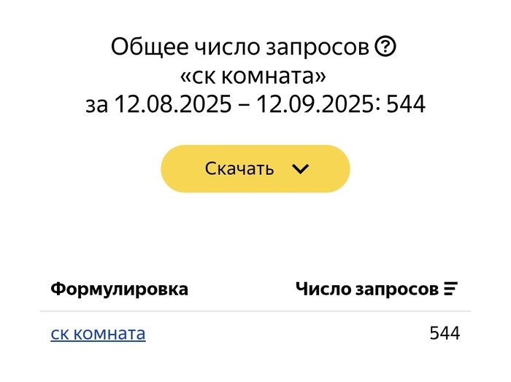Click the Общее число запросов heading text
511x382 pixels.
coord(240,48)
